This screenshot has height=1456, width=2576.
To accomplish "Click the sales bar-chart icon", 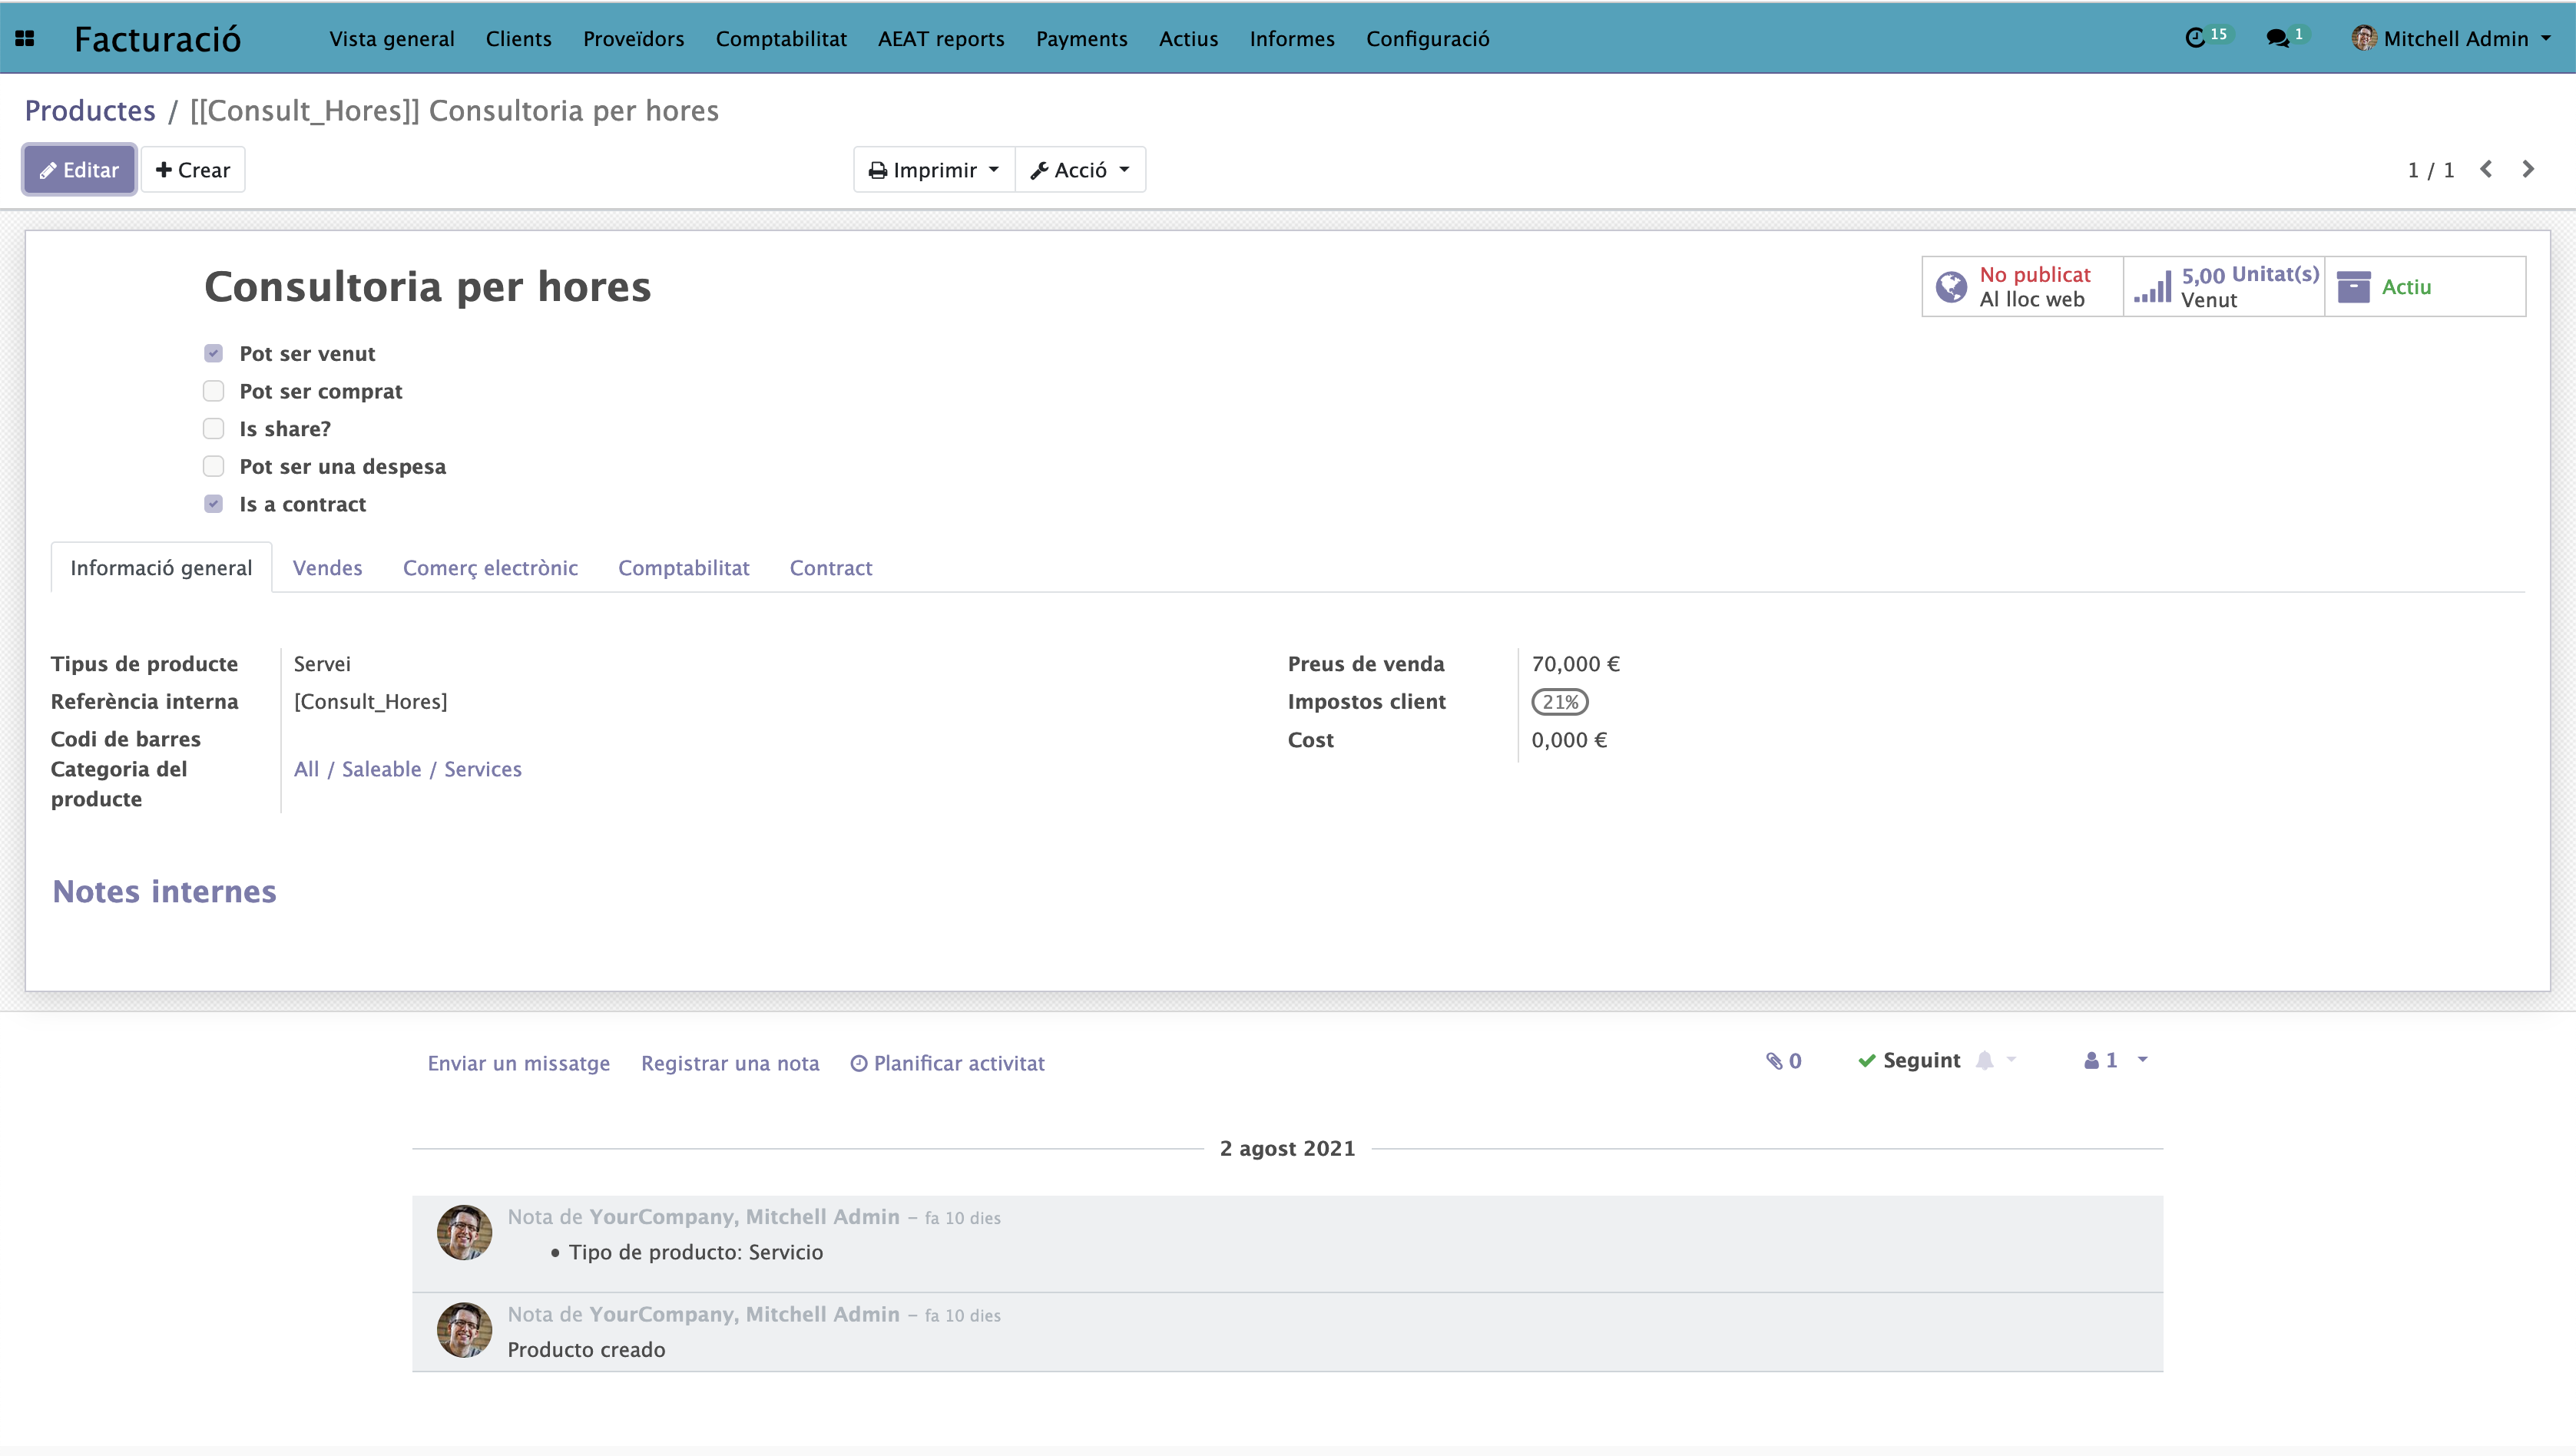I will point(2152,287).
